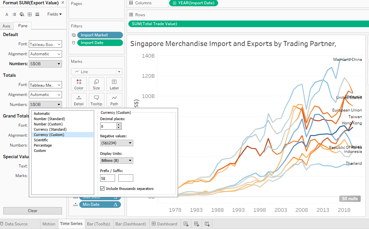Image resolution: width=369 pixels, height=229 pixels.
Task: Click the Tooltip marks card button
Action: [96, 100]
